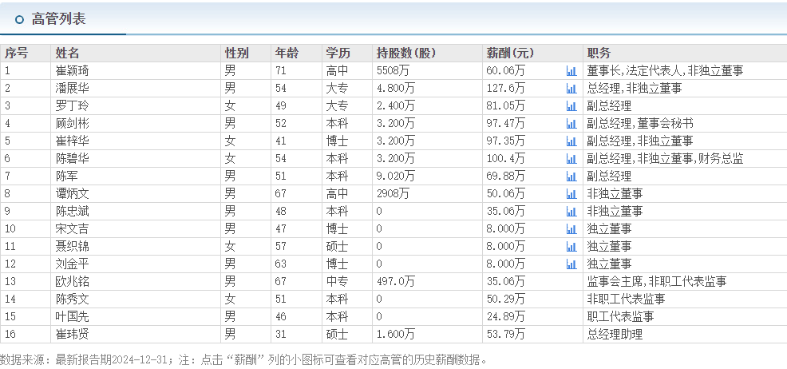The height and width of the screenshot is (369, 787).
Task: Click the 薪酬(元) column header
Action: point(509,54)
